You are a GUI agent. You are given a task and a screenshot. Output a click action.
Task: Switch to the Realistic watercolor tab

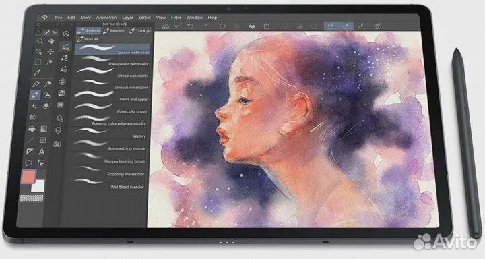click(115, 31)
